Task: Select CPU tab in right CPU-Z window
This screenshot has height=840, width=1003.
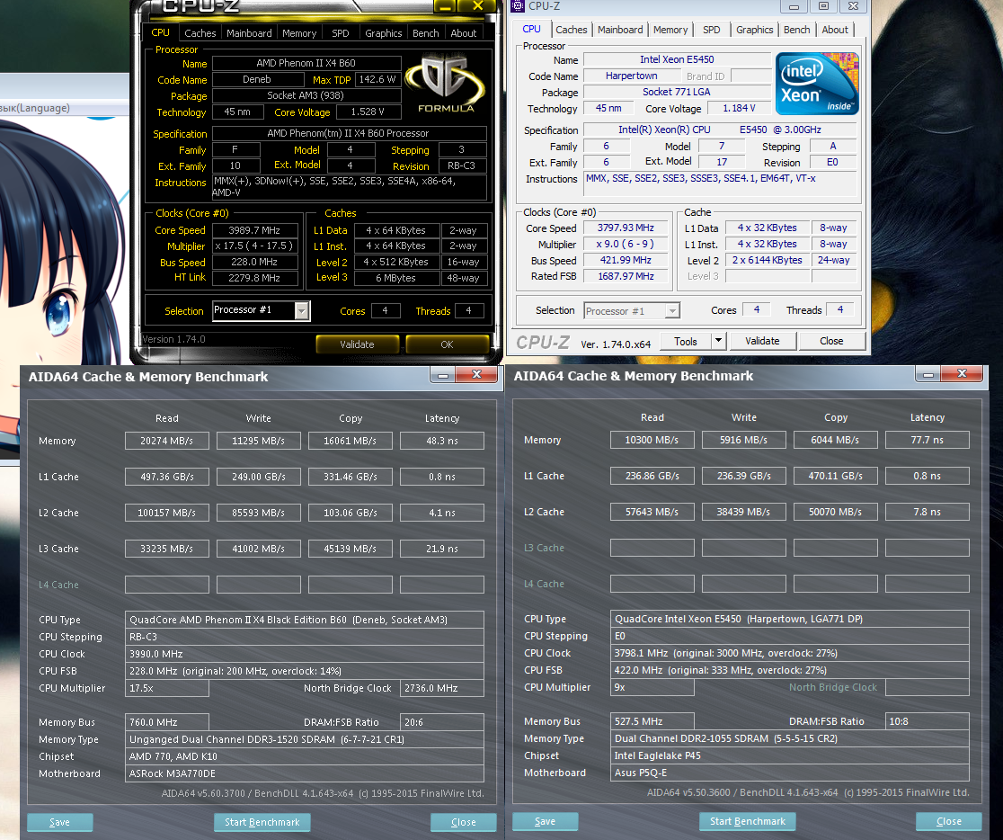Action: click(x=531, y=29)
